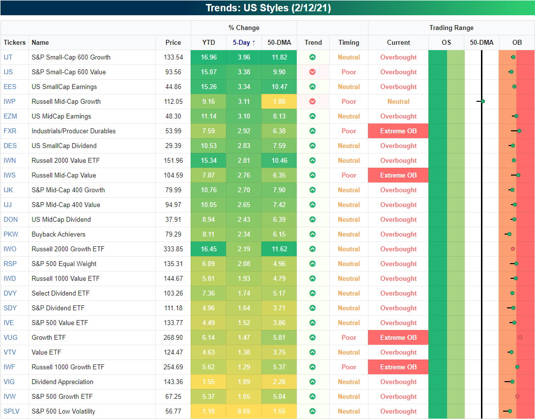The height and width of the screenshot is (419, 535).
Task: Click the Tickers column header
Action: [15, 42]
